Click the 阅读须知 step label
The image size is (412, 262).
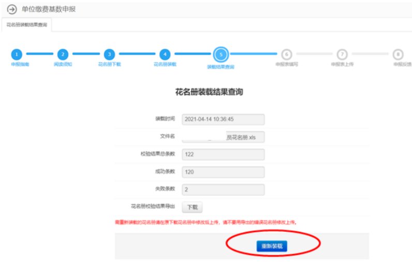click(x=63, y=64)
